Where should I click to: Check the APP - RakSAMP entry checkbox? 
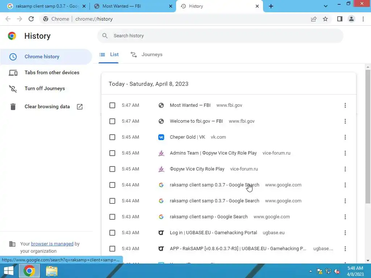coord(112,249)
